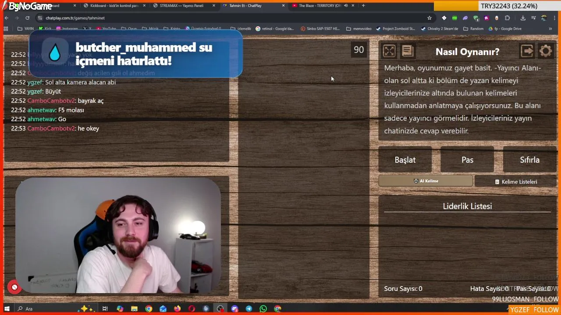Select chat message 'bayrak aç'

(x=91, y=101)
